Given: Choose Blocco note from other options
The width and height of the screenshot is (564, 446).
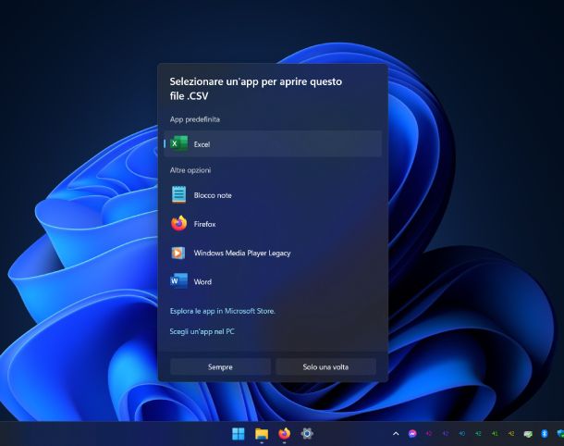Looking at the screenshot, I should pyautogui.click(x=273, y=195).
